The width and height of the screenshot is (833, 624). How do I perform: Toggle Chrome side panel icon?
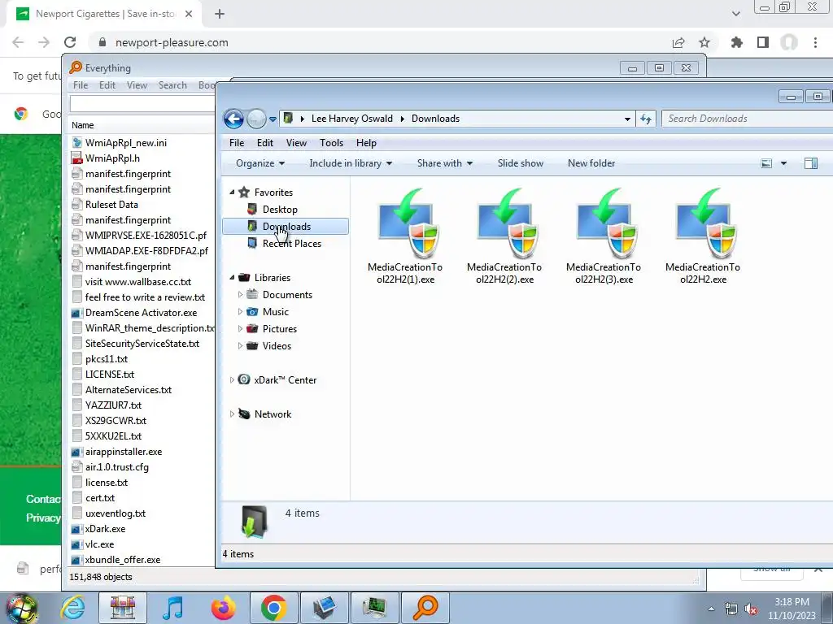coord(763,42)
